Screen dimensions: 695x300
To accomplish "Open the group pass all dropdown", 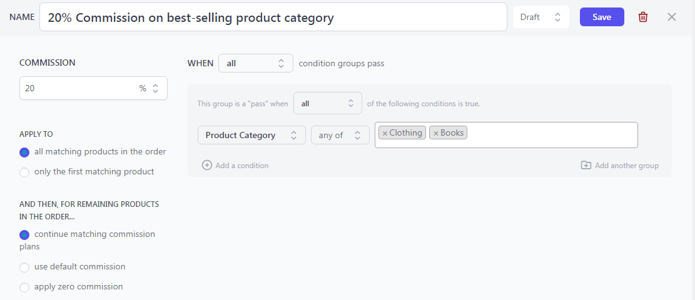I will pos(328,104).
